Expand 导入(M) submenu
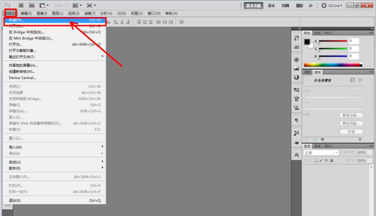This screenshot has height=216, width=376. point(55,147)
